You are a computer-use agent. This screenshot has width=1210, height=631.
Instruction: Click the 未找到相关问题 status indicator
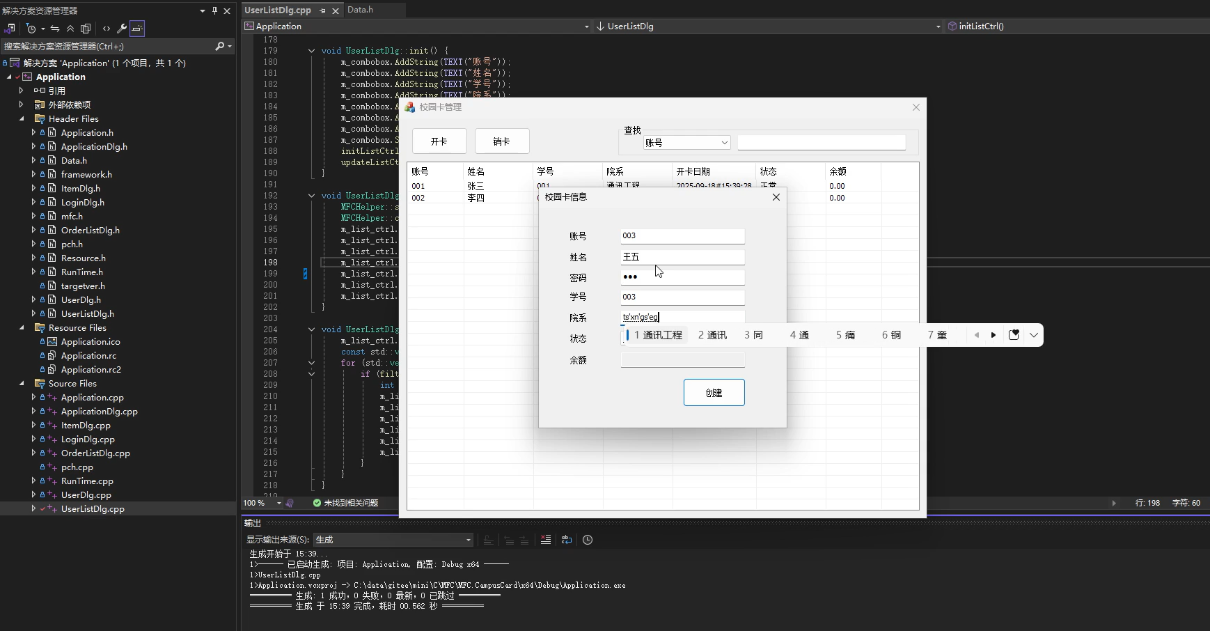(x=345, y=503)
